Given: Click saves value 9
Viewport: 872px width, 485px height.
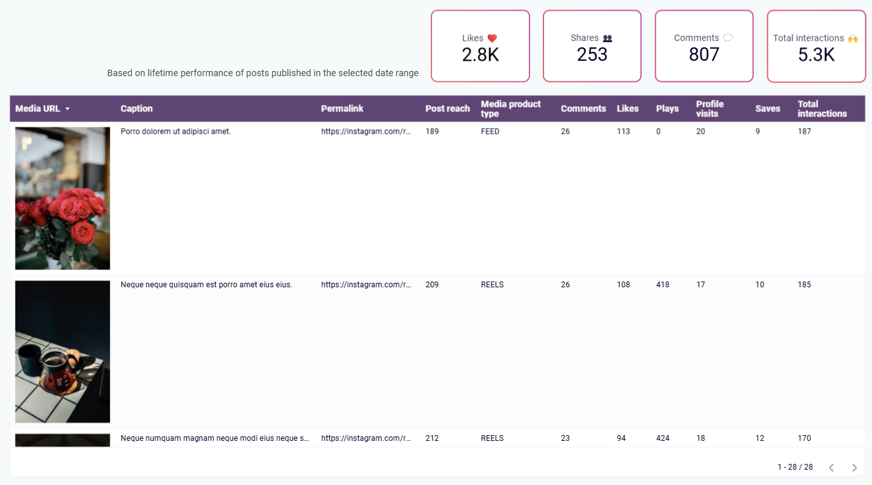Looking at the screenshot, I should (x=758, y=132).
